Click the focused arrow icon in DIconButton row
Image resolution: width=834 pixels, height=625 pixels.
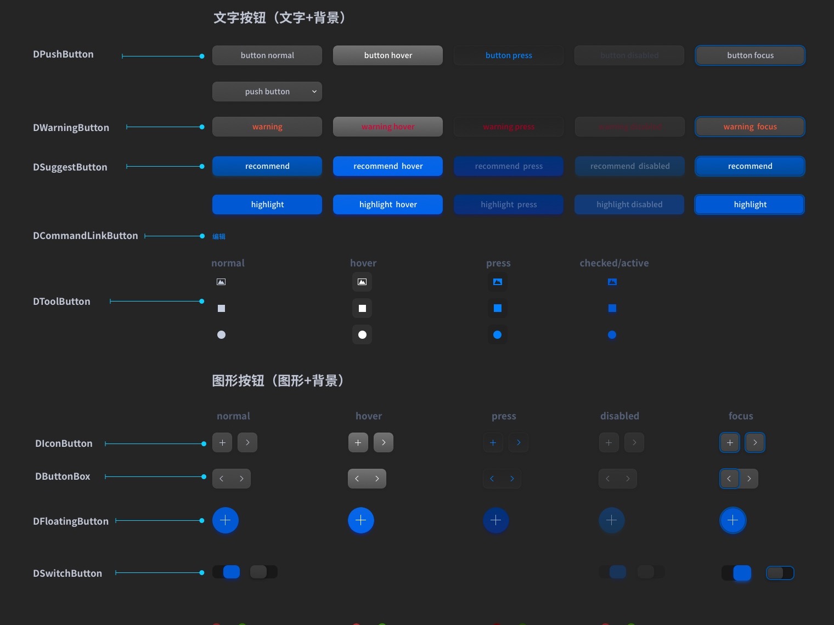click(754, 442)
